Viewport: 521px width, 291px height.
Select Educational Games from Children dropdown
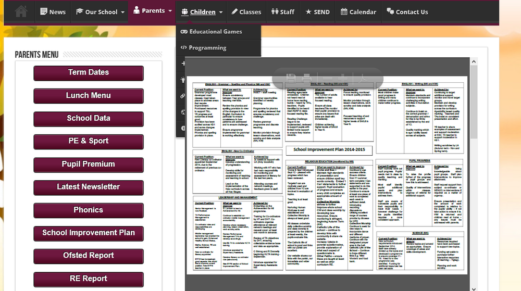[x=219, y=32]
